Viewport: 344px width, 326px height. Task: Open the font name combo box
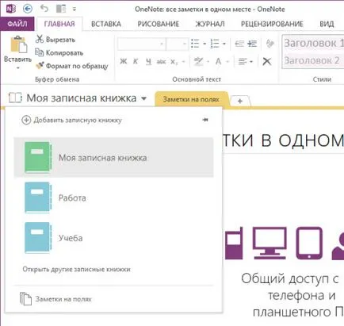point(142,44)
